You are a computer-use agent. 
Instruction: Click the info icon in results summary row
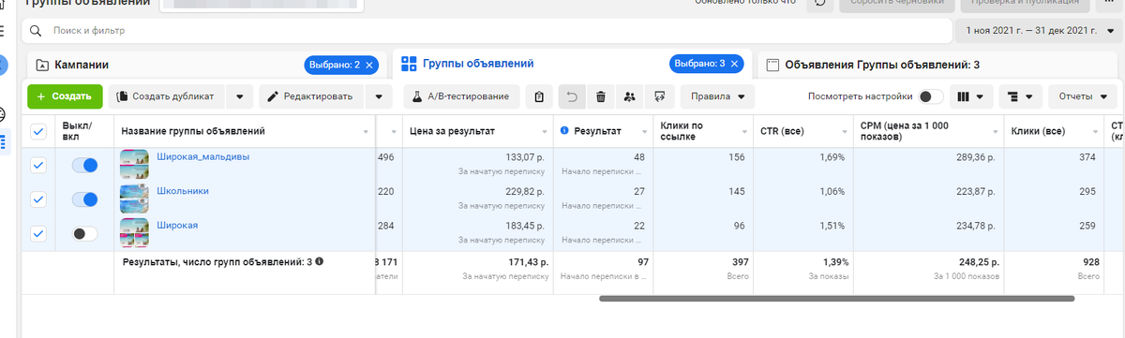click(x=320, y=261)
